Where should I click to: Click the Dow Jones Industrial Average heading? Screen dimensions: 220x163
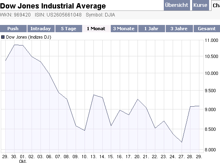53,6
